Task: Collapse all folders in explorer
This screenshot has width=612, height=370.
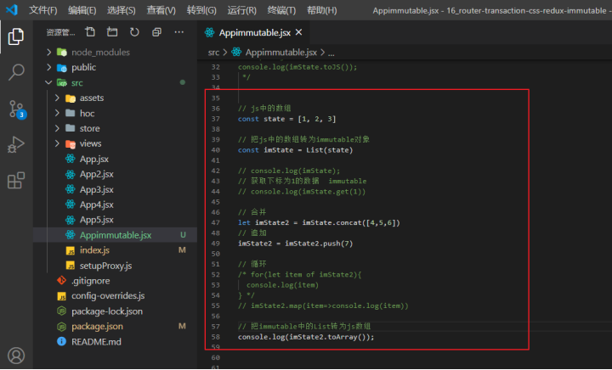Action: [x=157, y=32]
